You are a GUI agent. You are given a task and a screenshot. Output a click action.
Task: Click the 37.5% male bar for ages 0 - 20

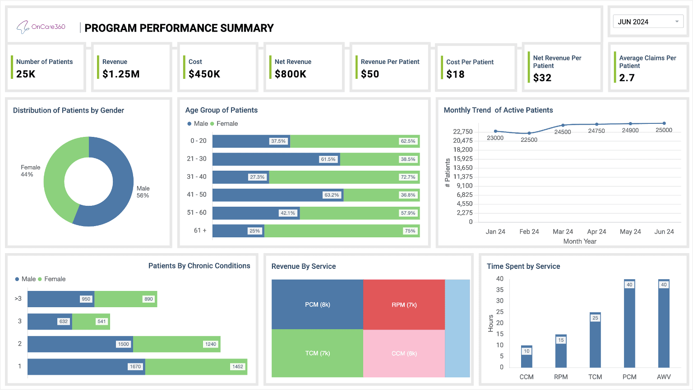point(251,141)
